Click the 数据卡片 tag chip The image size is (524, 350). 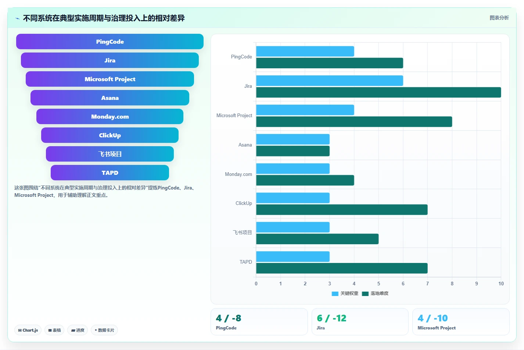(104, 330)
